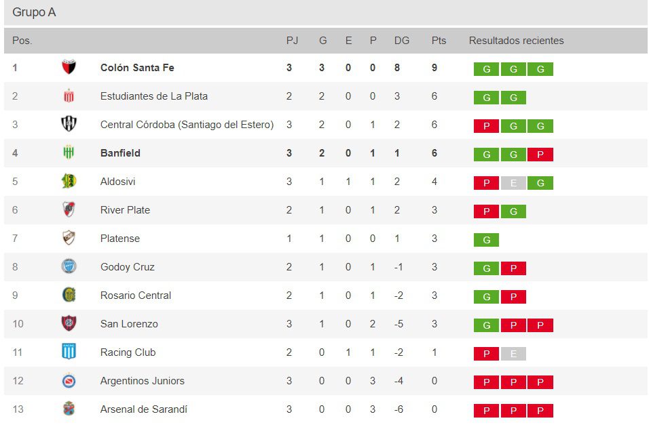
Task: Click the Godoy Cruz club crest
Action: point(69,267)
